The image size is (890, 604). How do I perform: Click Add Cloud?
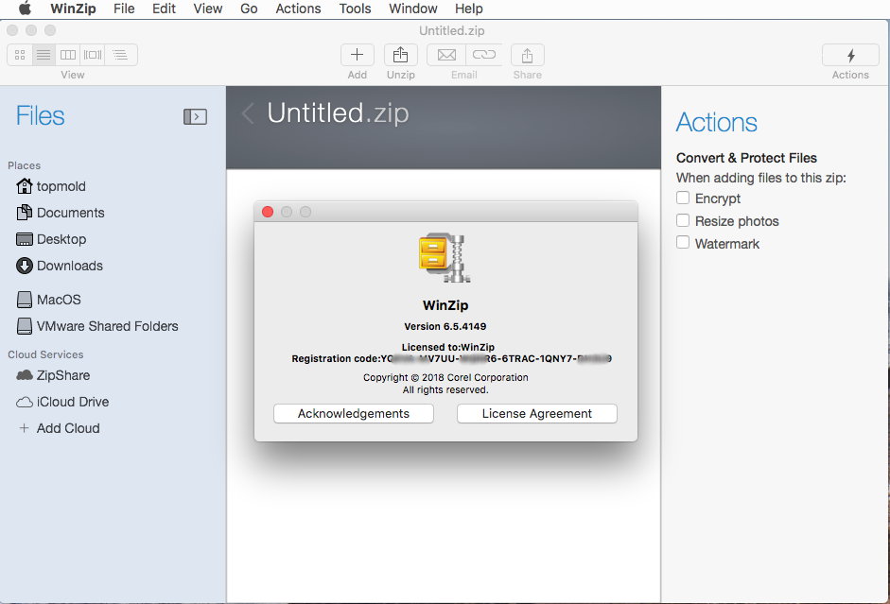(59, 428)
